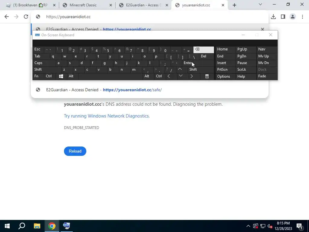Click the Nav key on keyboard
The height and width of the screenshot is (232, 309).
coord(267,49)
